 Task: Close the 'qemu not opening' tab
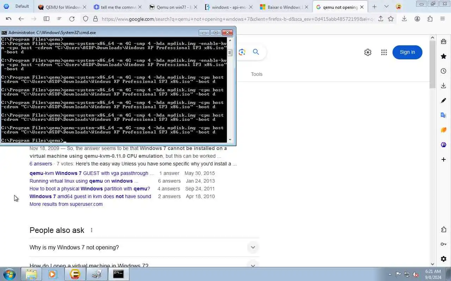(362, 7)
